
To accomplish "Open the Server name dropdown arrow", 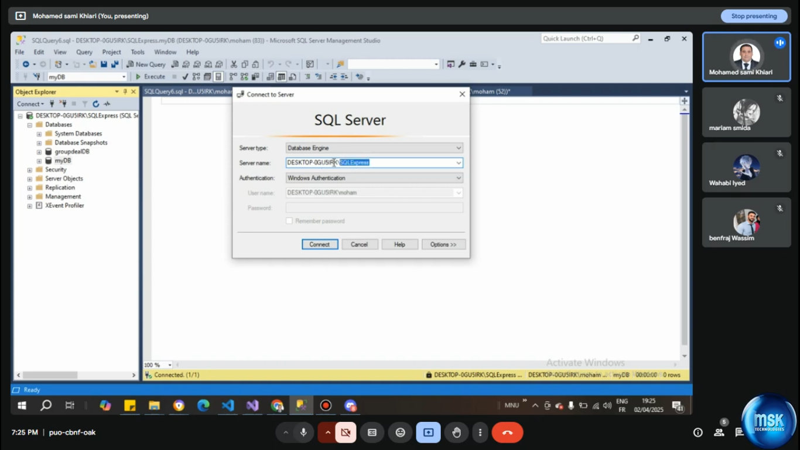I will tap(459, 163).
